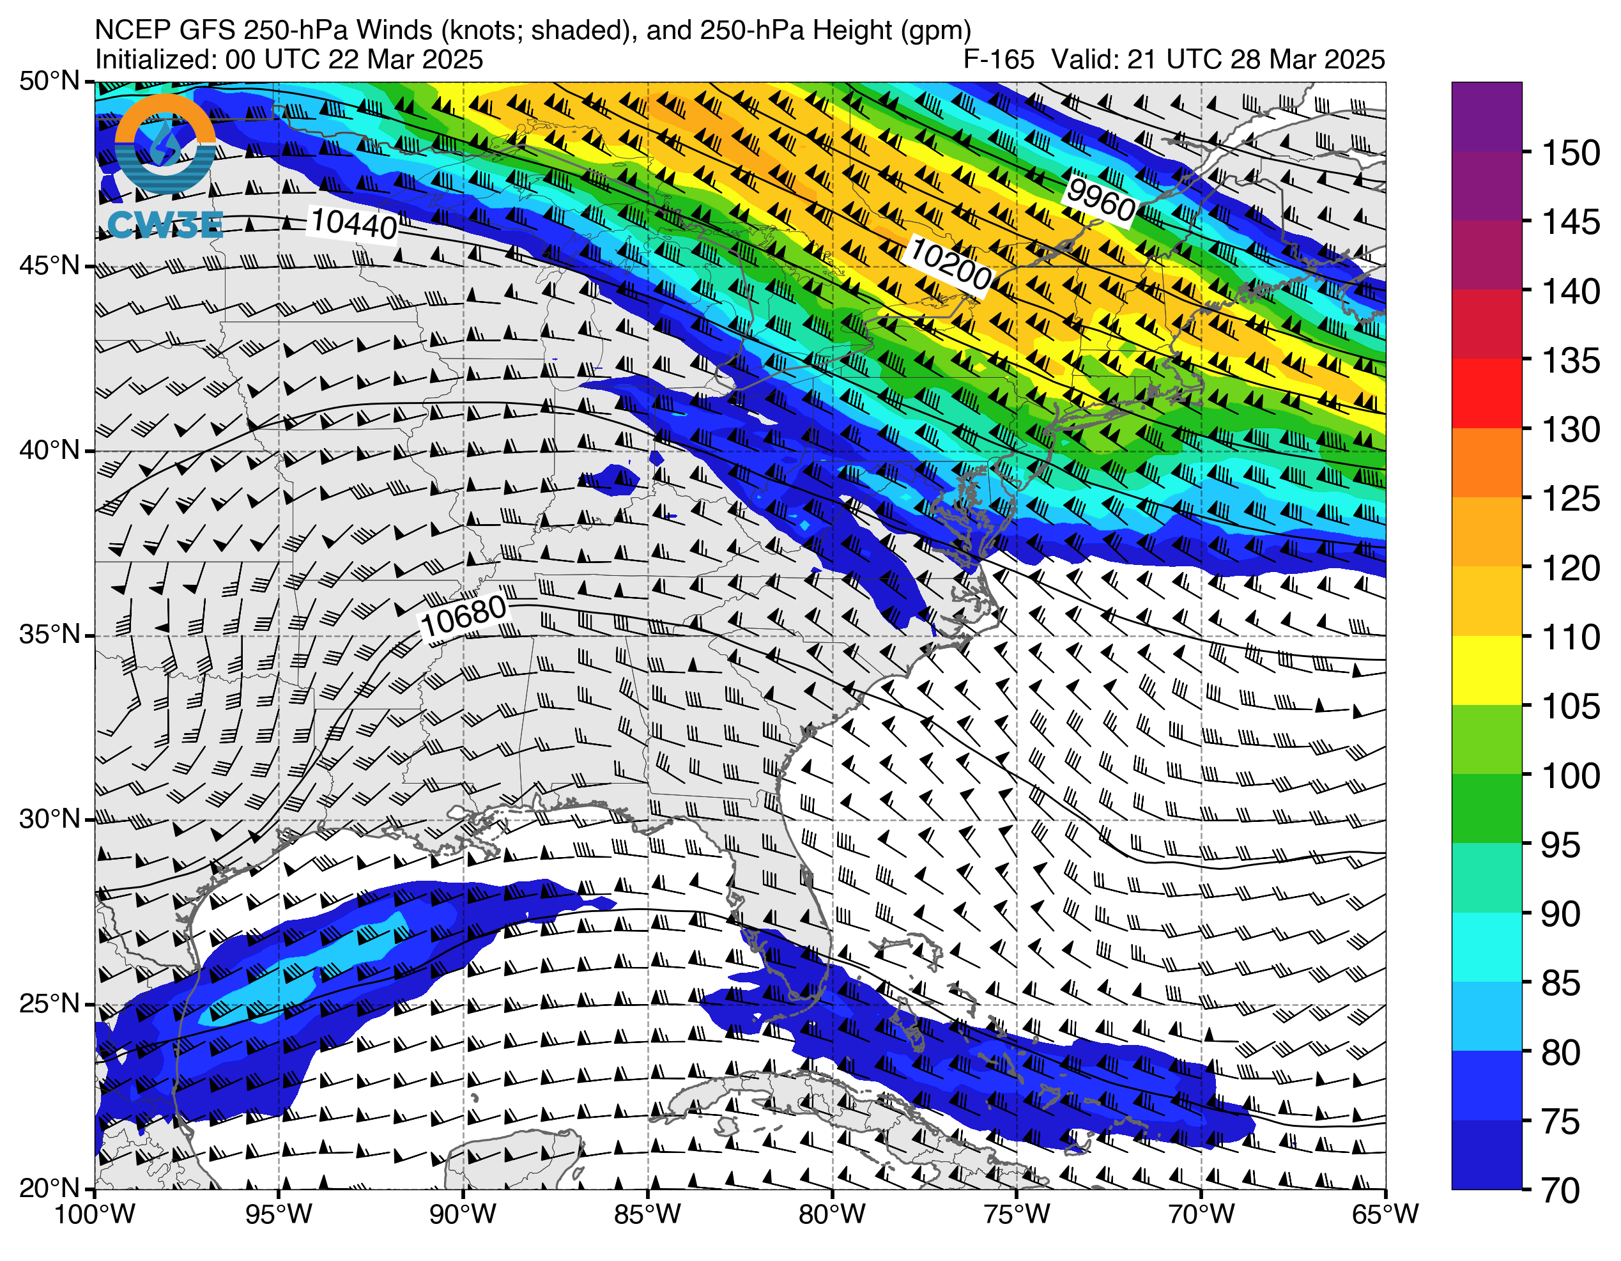Click the 10440 height contour label
1621x1261 pixels.
(353, 224)
